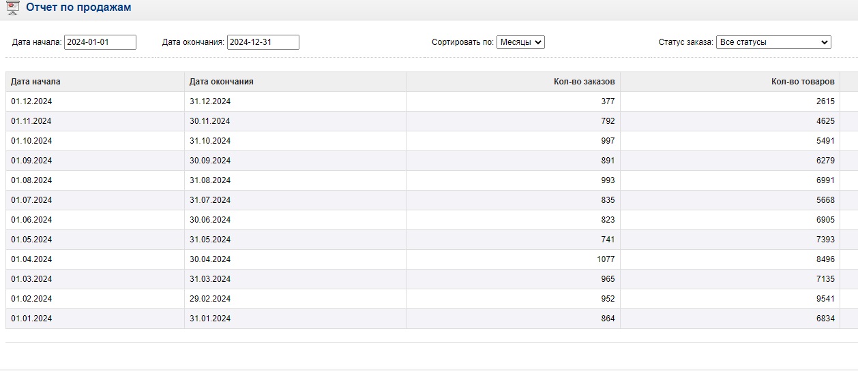Viewport: 858px width, 371px height.
Task: Click order count 792 in November row
Action: click(608, 121)
